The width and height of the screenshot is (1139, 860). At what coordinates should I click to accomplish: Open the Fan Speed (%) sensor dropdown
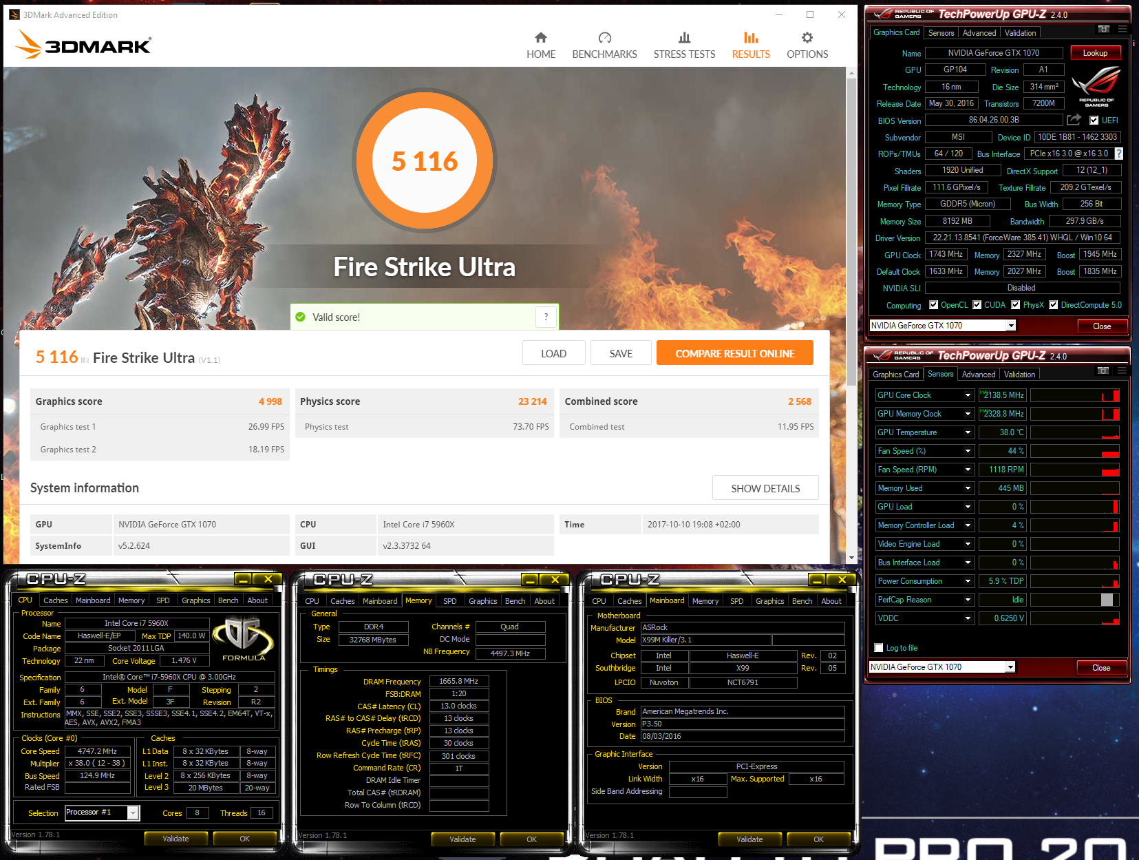[968, 451]
